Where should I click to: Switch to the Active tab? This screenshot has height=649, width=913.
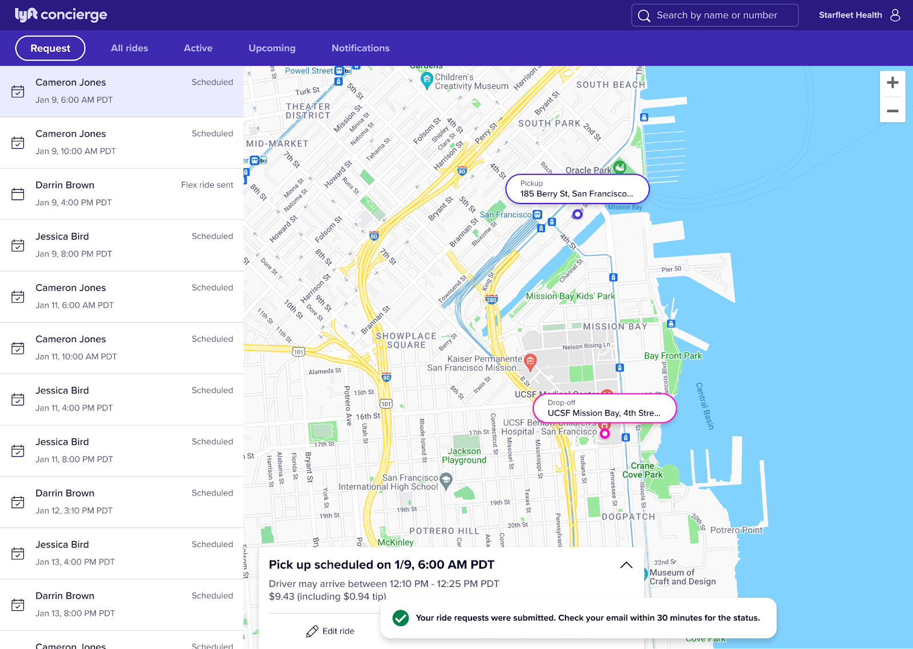point(198,48)
